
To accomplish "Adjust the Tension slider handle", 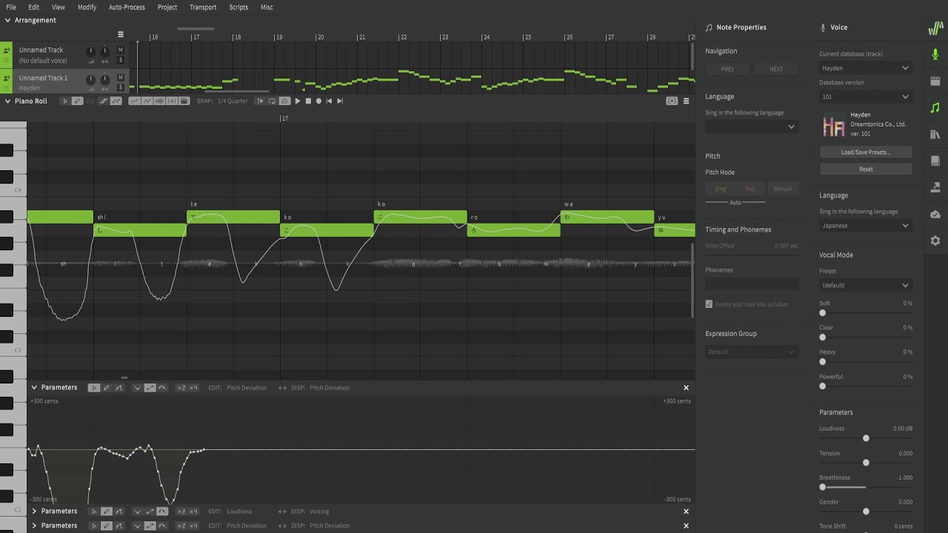I will point(866,463).
